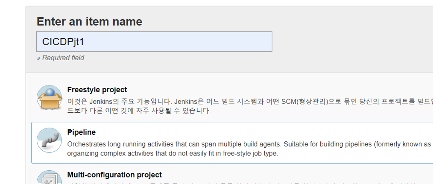Choose the Pipeline pipe icon

tap(50, 140)
